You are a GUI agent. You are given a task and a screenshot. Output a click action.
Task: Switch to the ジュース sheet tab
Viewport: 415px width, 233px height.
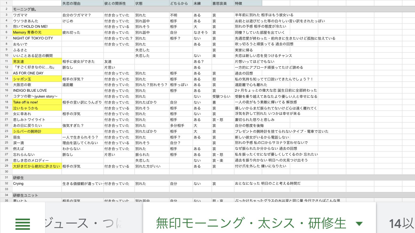[83, 223]
